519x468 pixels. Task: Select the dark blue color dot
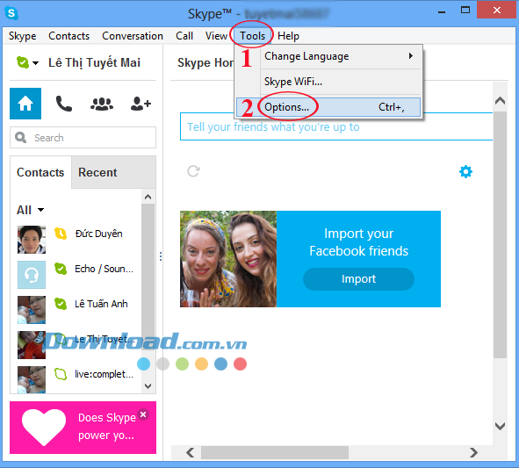point(220,364)
